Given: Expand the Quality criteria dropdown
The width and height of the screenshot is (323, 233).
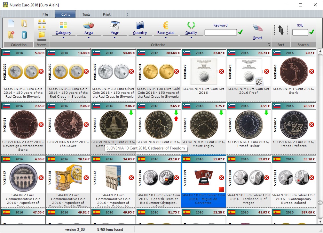Looking at the screenshot, I should 191,37.
